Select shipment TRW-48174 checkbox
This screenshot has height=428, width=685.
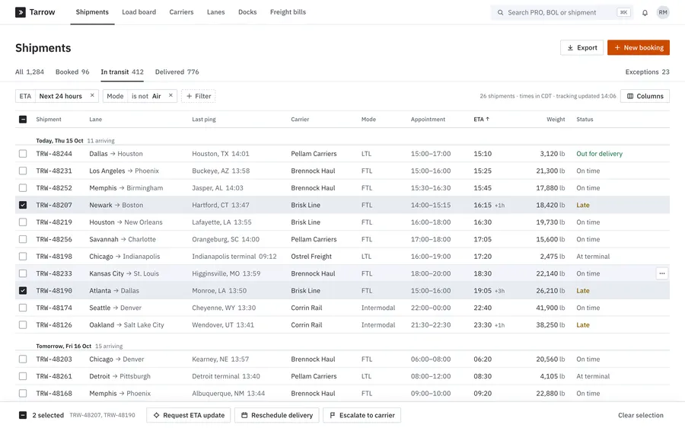coord(23,308)
